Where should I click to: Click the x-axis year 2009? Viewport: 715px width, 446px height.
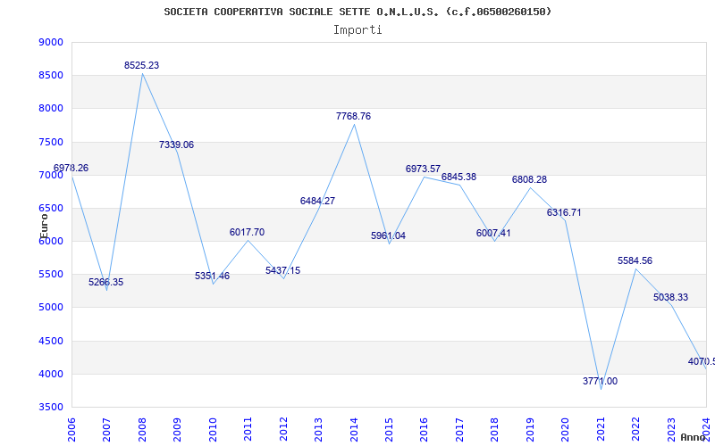177,429
